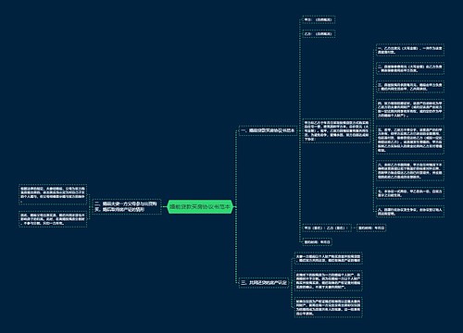Click the 甲方 leaf node at top
463x333 pixels.
319,19
